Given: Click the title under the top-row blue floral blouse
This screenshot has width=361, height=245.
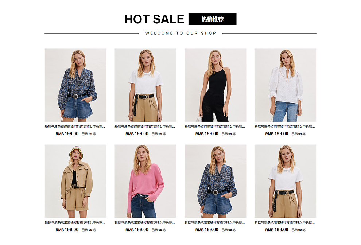Looking at the screenshot, I should pos(75,127).
